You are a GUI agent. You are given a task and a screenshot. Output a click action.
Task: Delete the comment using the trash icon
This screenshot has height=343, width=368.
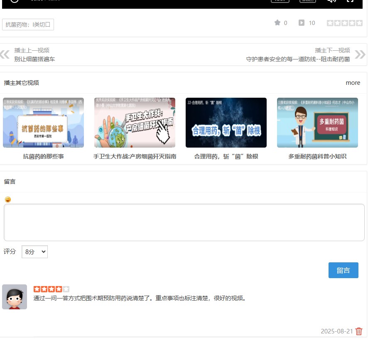coord(359,331)
